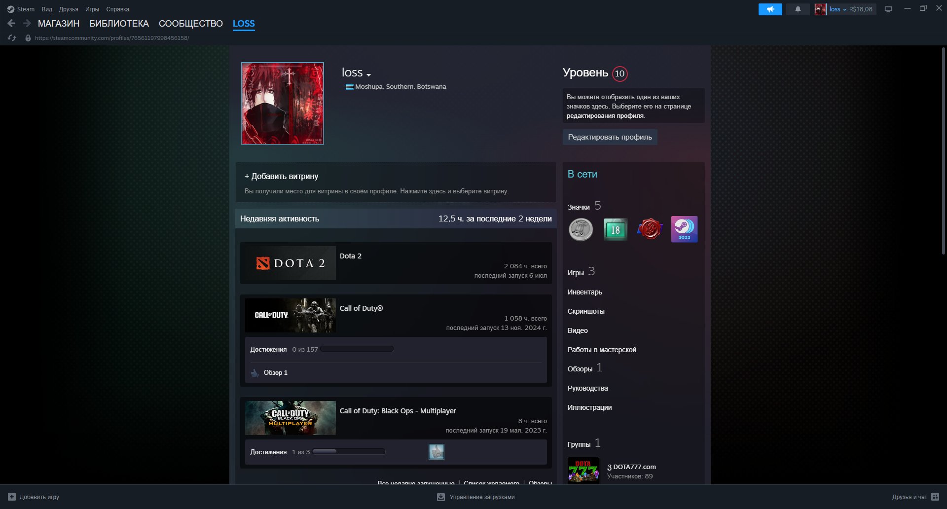
Task: Click Добавить витрину to add showcase
Action: [x=281, y=176]
